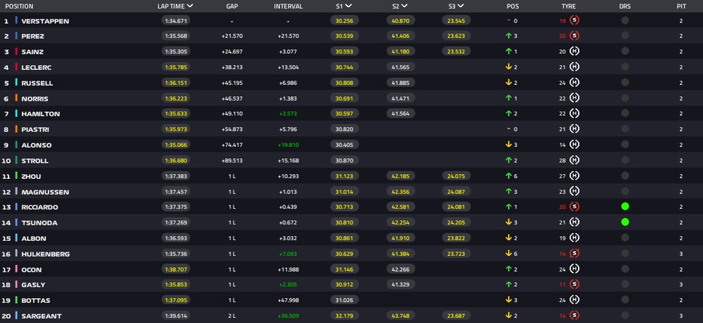
Task: Click Hamilton's grey DRS indicator
Action: (625, 113)
